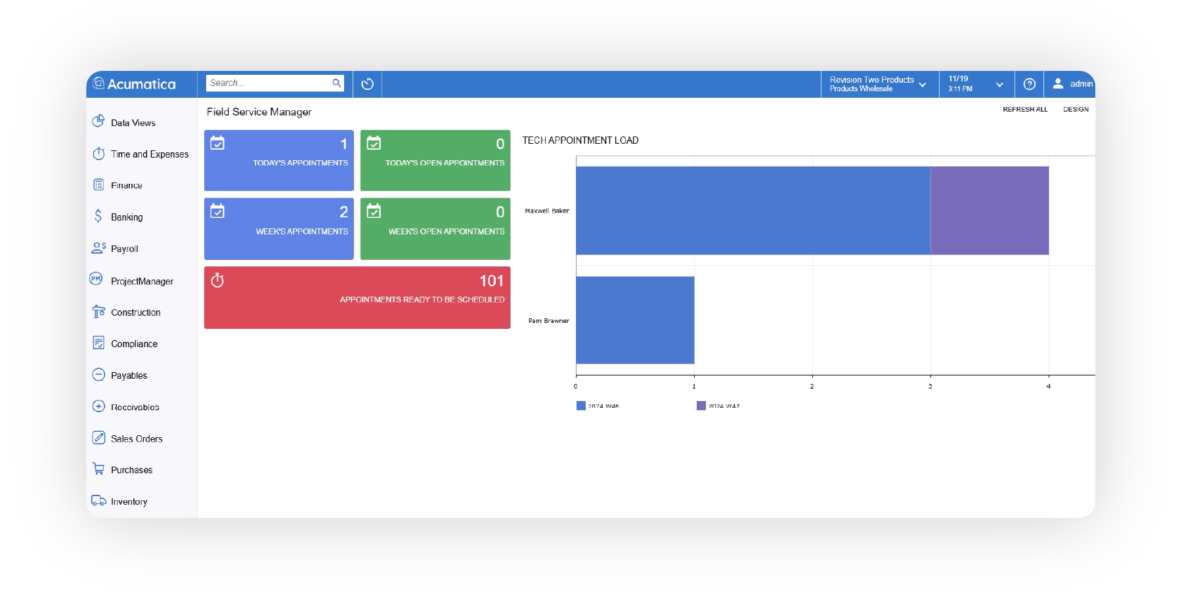Click calendar icon on Week's Appointments tile
Image resolution: width=1182 pixels, height=594 pixels.
[x=217, y=211]
